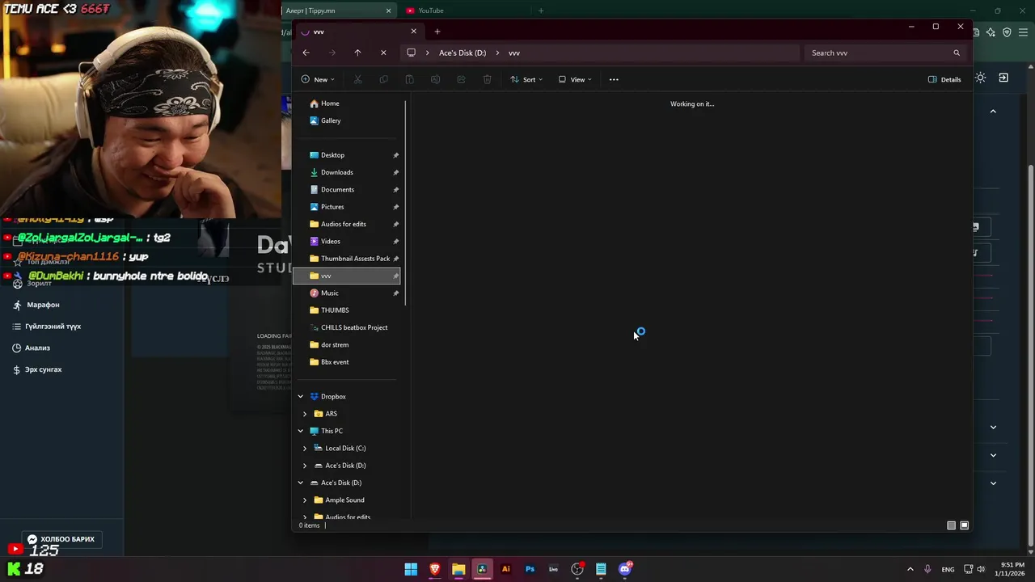Expand the ARS folder node
Image resolution: width=1035 pixels, height=582 pixels.
pos(305,414)
